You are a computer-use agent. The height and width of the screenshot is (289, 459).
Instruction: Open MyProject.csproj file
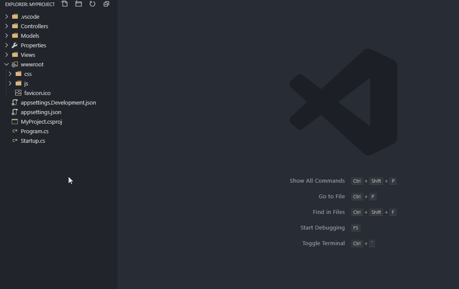tap(41, 122)
